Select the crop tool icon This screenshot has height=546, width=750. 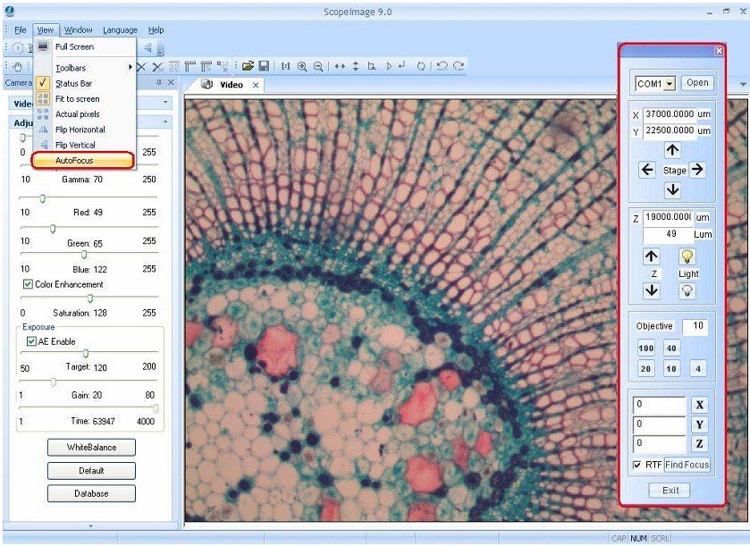point(372,66)
